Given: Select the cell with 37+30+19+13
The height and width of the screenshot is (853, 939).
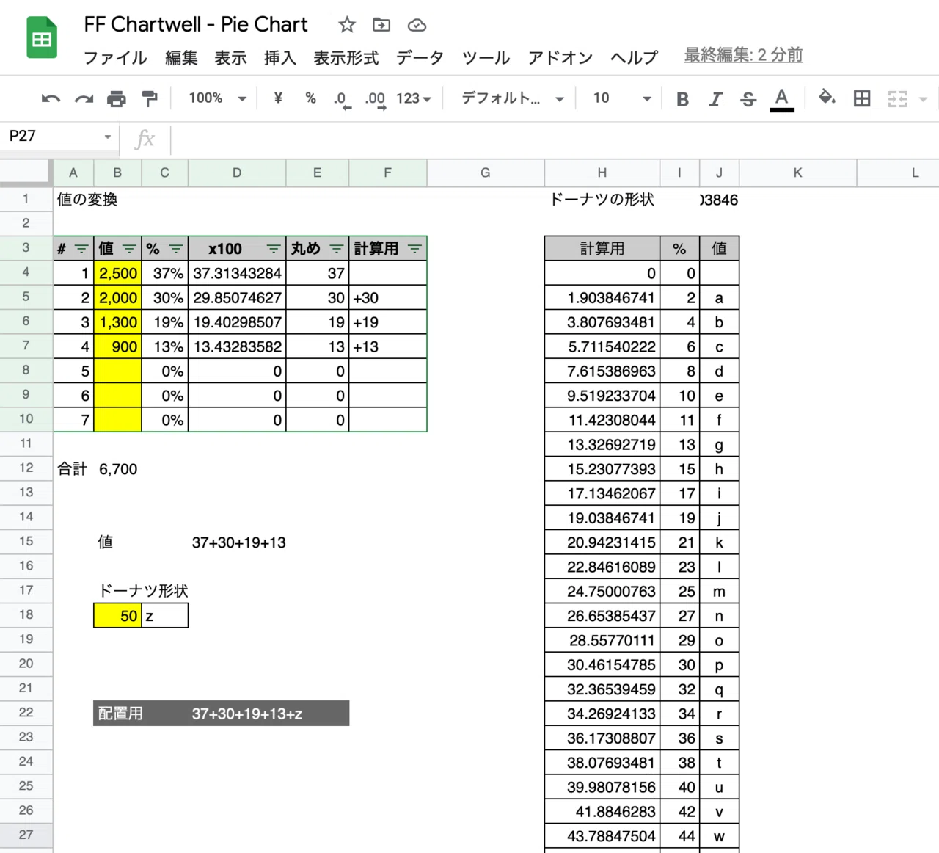Looking at the screenshot, I should click(238, 542).
